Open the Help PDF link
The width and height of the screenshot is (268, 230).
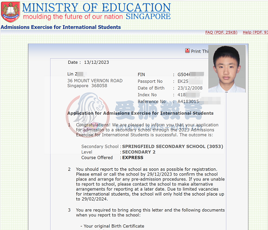coord(255,32)
